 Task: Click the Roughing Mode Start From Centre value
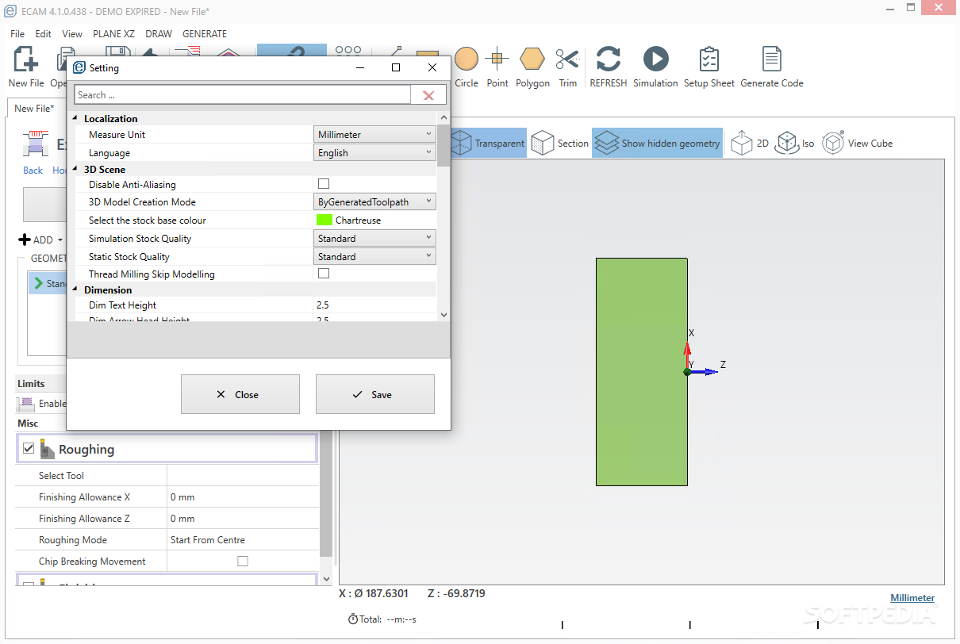point(243,540)
